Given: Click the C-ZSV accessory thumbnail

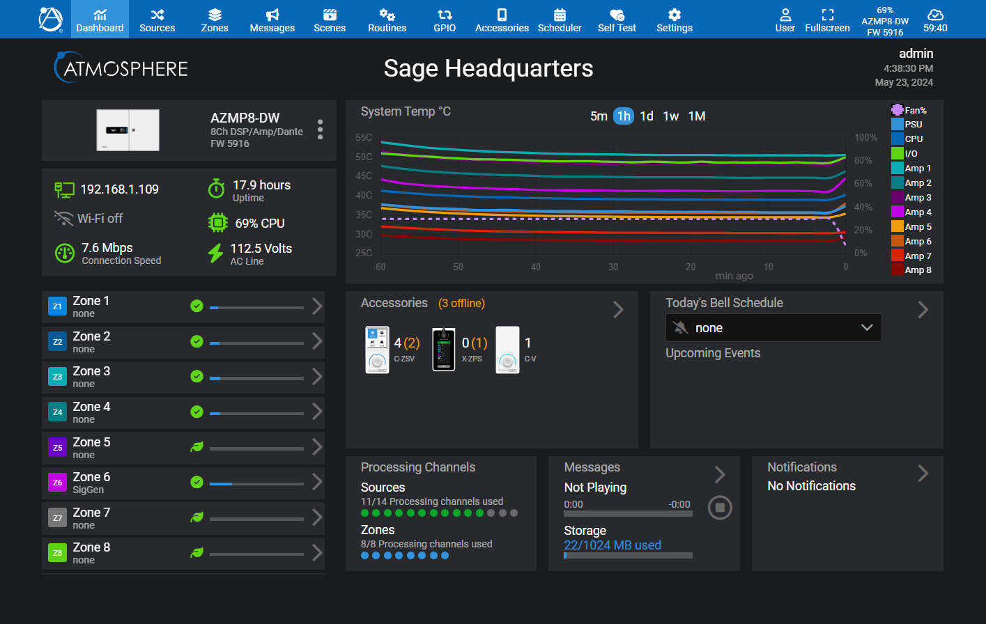Looking at the screenshot, I should [377, 349].
